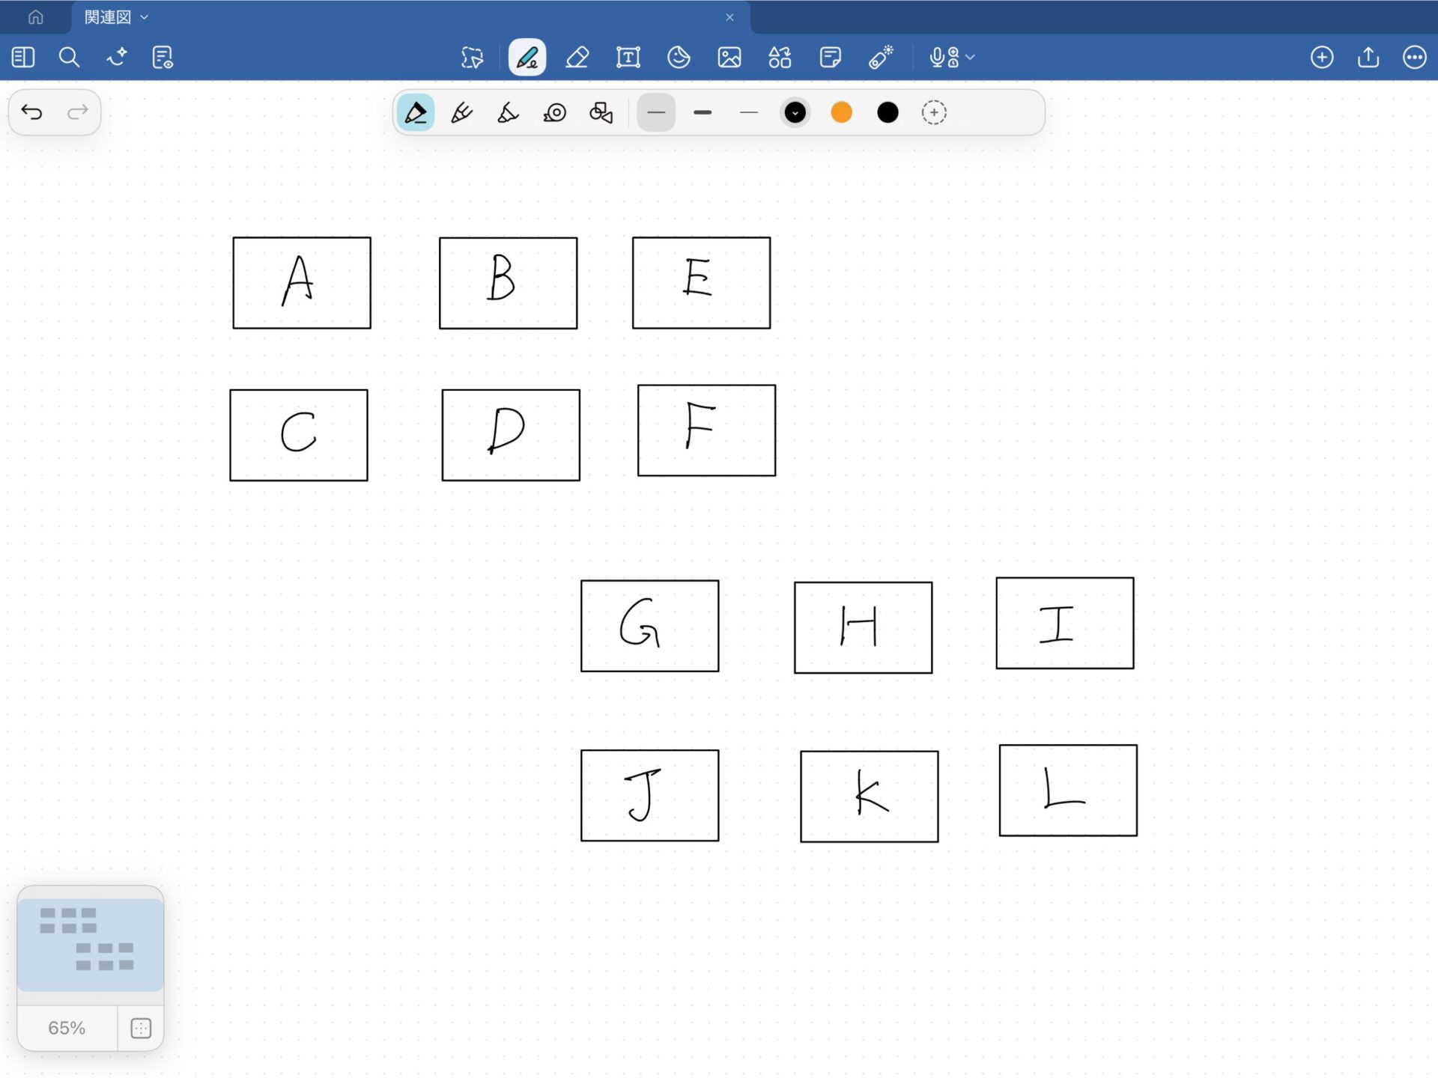This screenshot has height=1078, width=1438.
Task: Open the Text box tool
Action: click(628, 58)
